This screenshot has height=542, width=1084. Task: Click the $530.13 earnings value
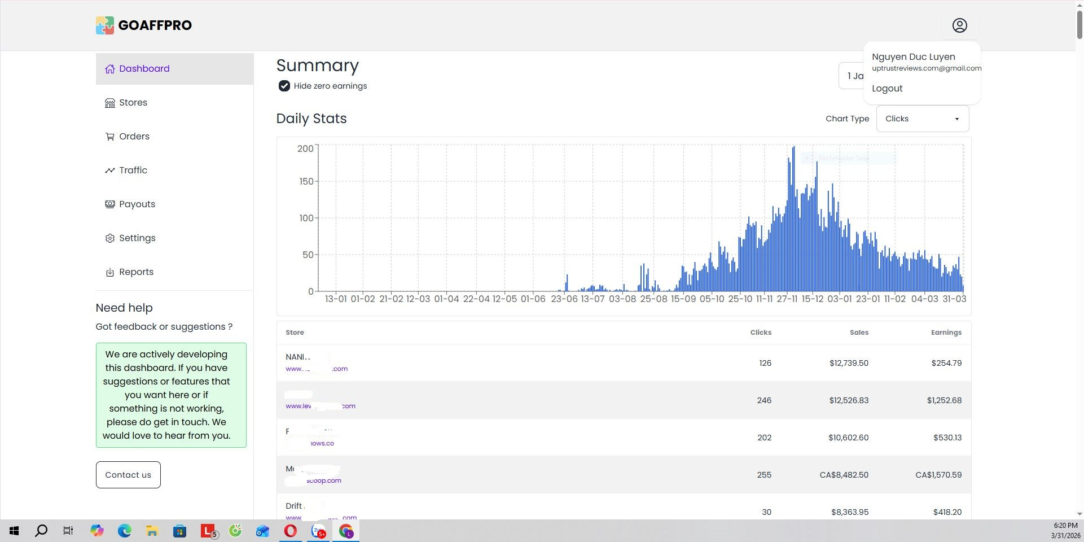(947, 438)
